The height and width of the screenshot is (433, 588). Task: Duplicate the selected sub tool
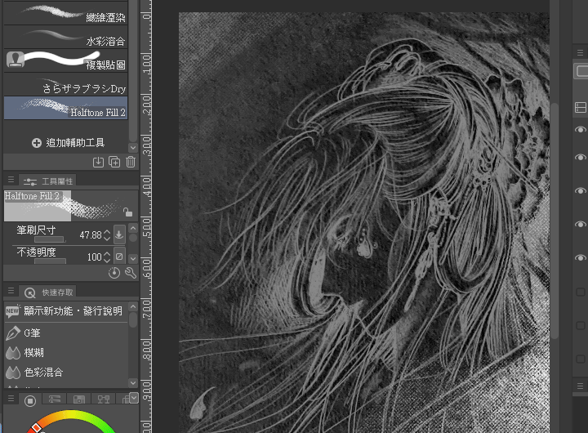(114, 162)
